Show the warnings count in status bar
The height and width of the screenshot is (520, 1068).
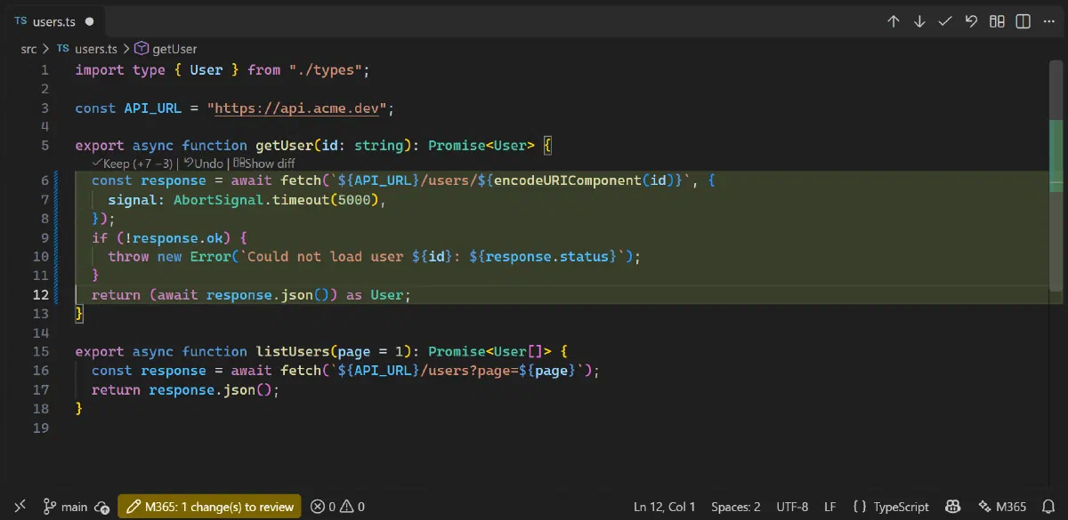coord(354,507)
